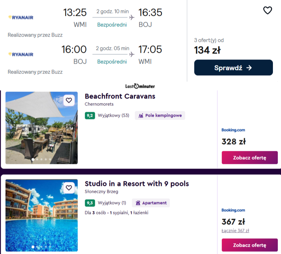The image size is (281, 254).
Task: Click the 9,3 rating badge
Action: [x=90, y=203]
